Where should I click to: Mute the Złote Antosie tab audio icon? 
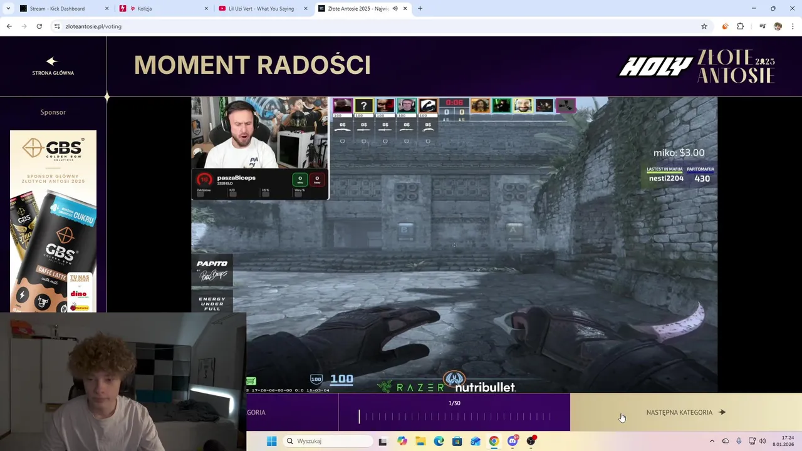pos(395,8)
